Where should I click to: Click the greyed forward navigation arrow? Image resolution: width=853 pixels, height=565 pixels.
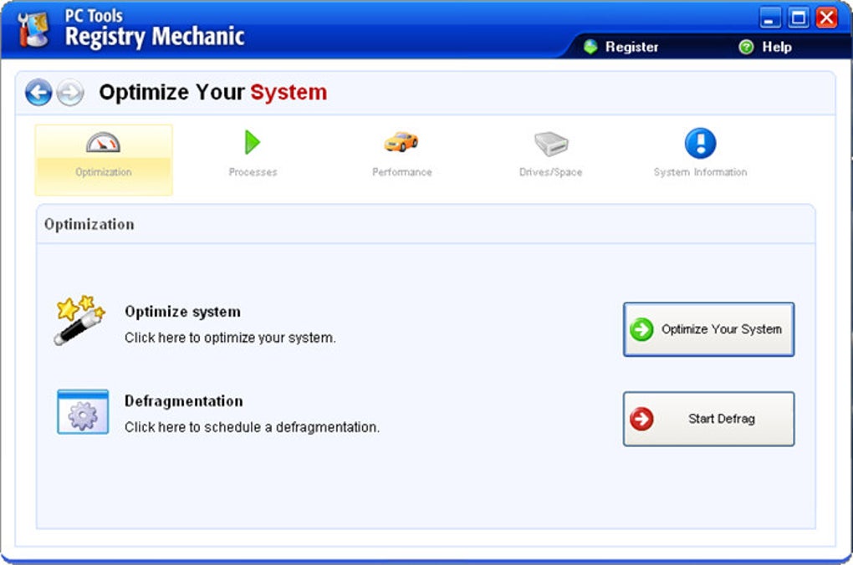pyautogui.click(x=70, y=93)
